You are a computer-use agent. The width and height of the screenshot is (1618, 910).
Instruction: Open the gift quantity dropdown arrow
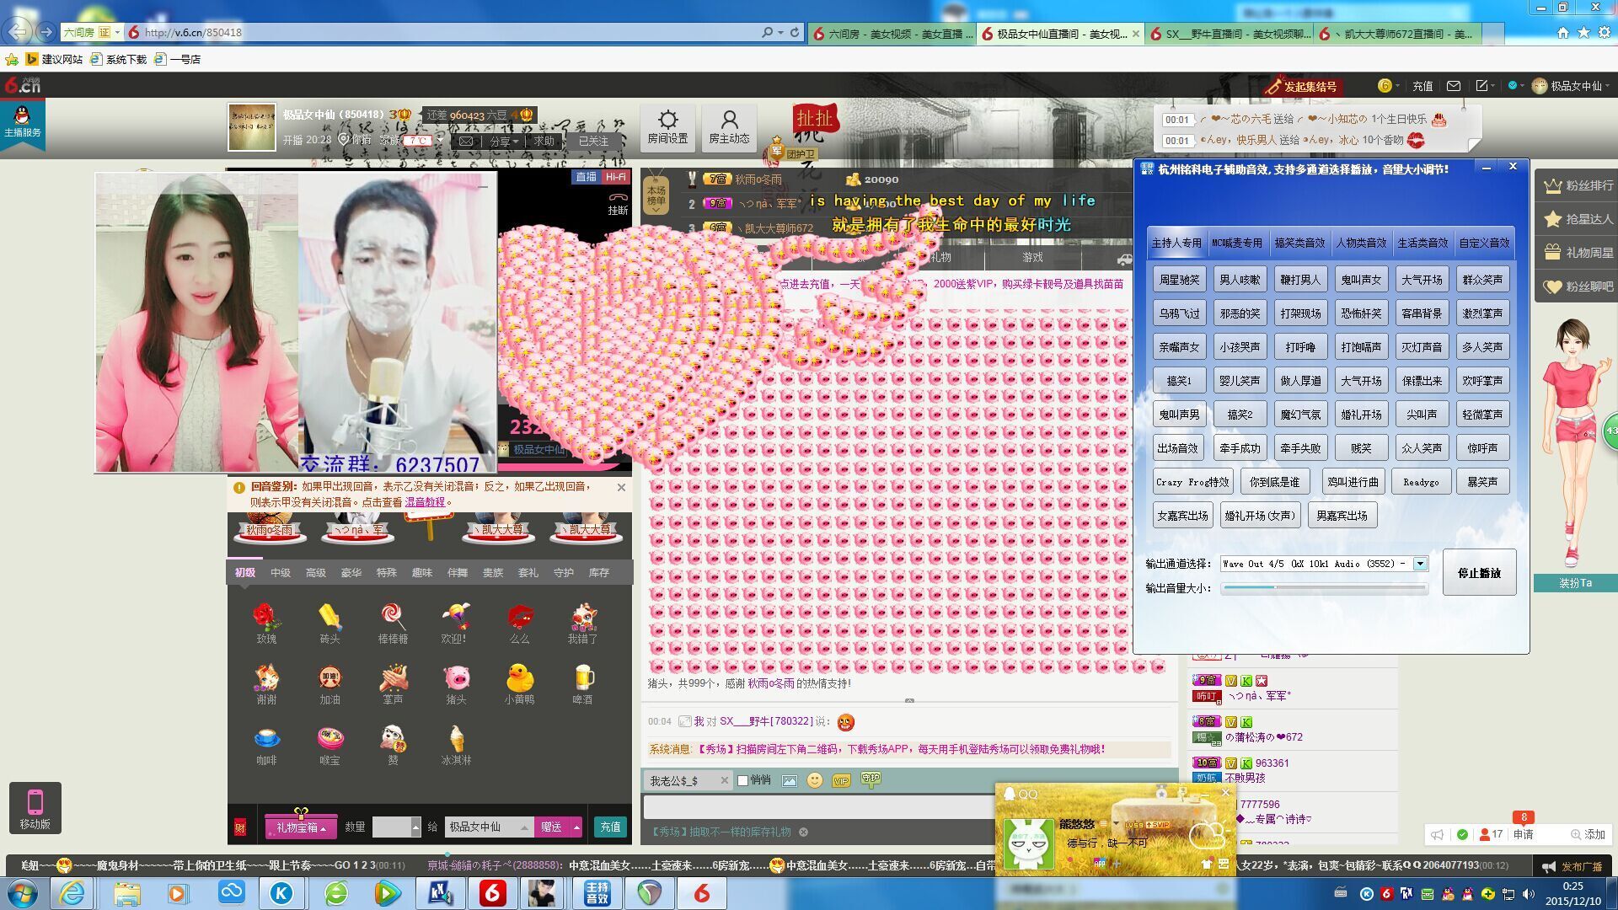415,827
